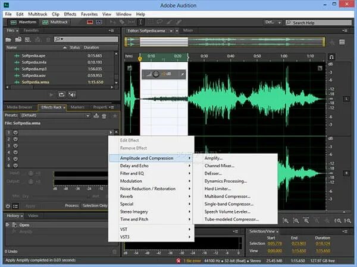Click the playhead marker on timeline
Viewport: 357px width, 267px height.
tap(140, 59)
